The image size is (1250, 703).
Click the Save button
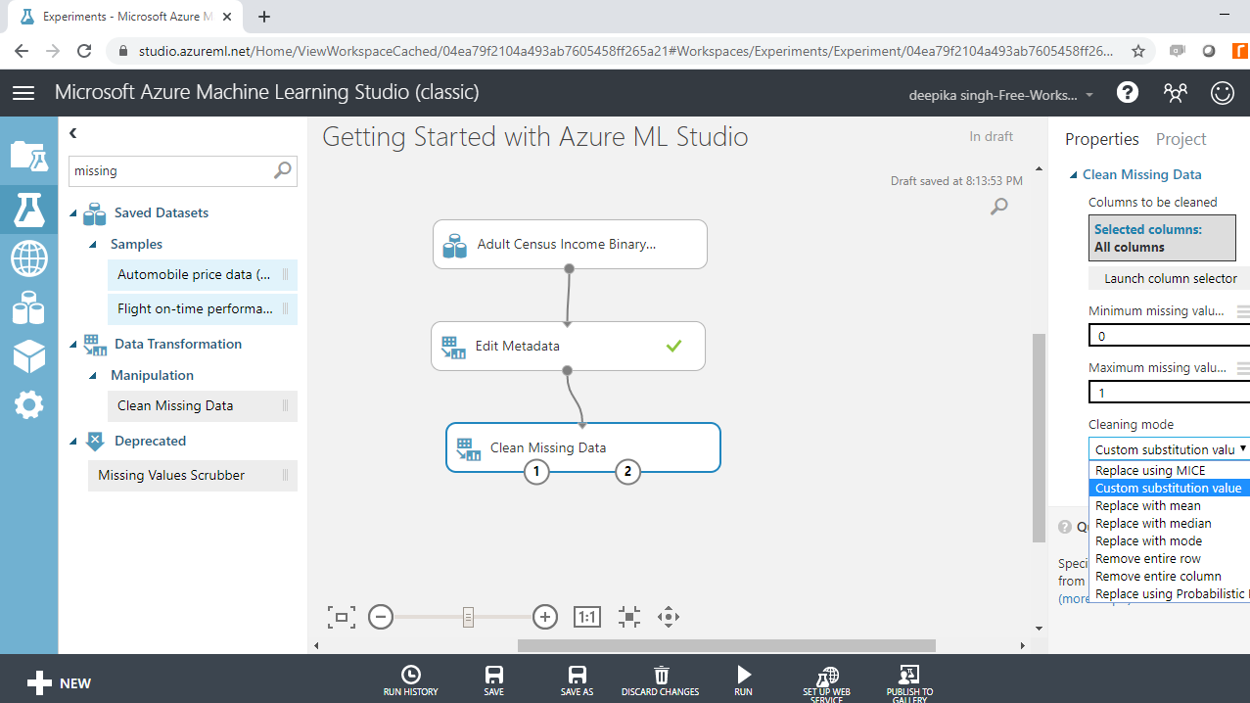[494, 680]
